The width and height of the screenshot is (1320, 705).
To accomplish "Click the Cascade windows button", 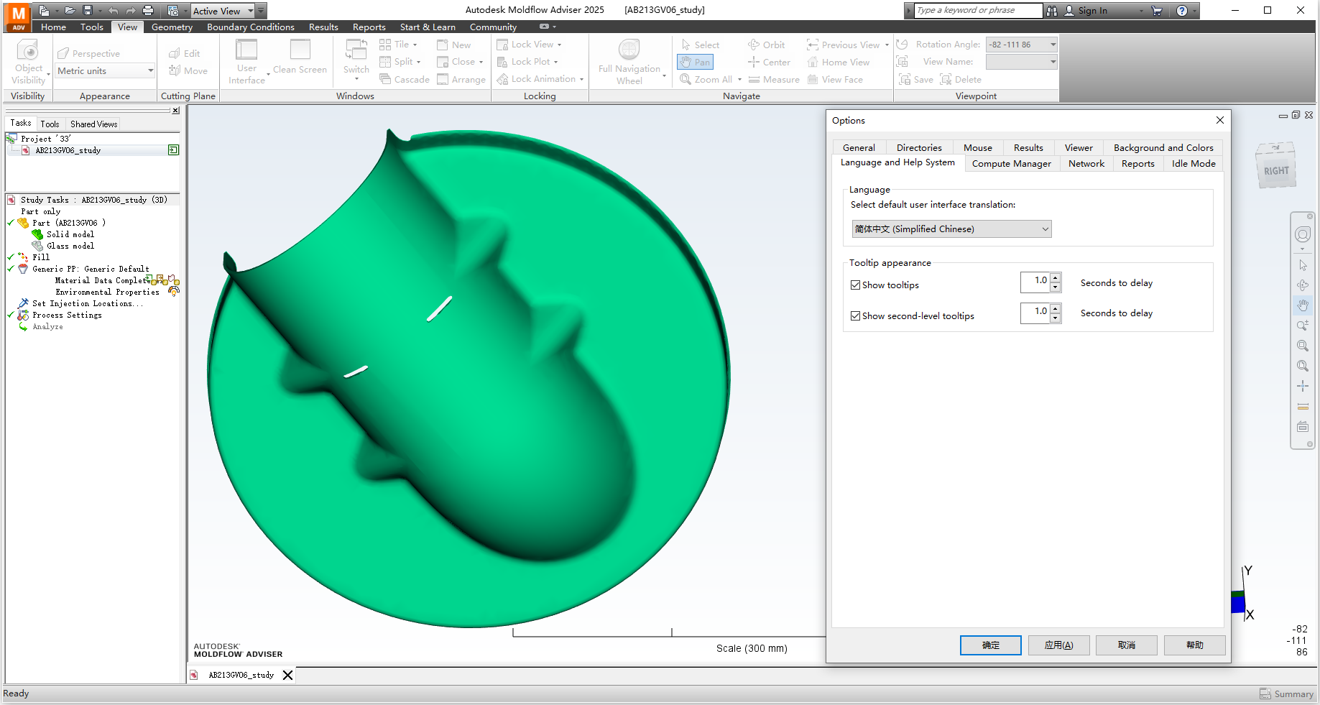I will pos(405,80).
